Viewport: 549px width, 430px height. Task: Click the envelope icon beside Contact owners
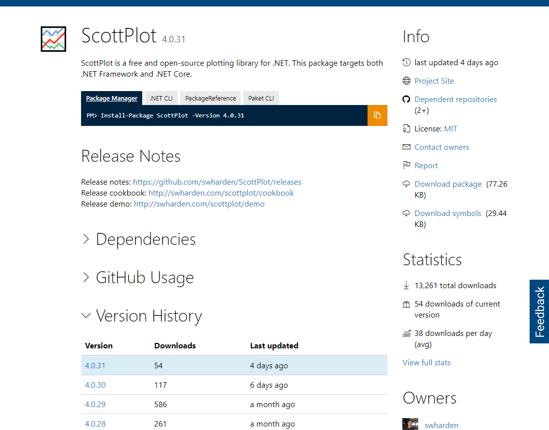406,147
